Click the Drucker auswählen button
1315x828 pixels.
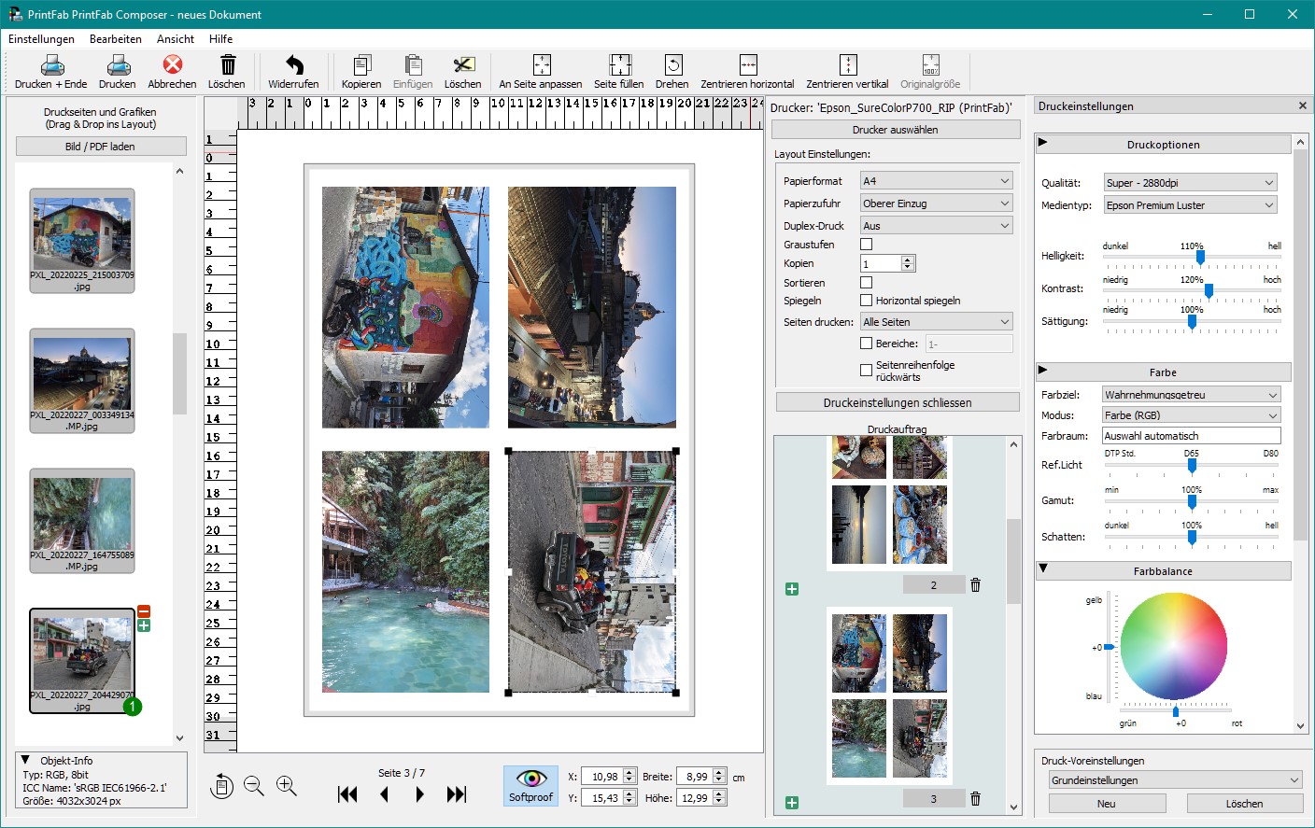coord(896,129)
